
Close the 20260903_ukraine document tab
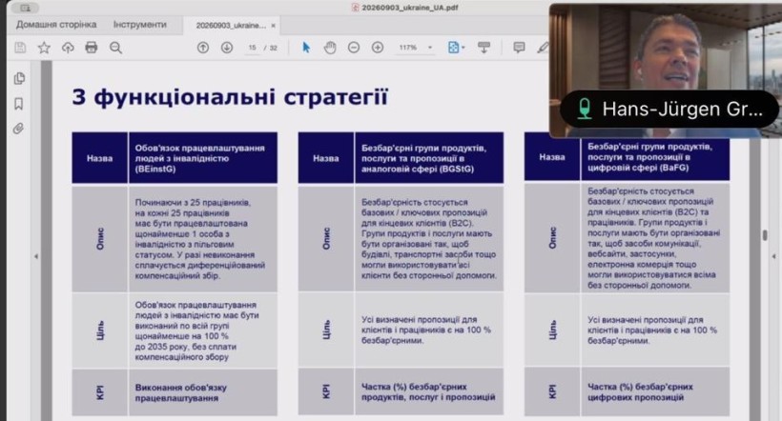point(274,26)
